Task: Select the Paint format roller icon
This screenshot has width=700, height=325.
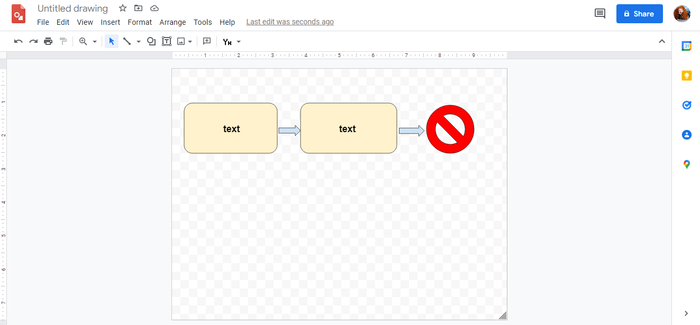Action: tap(63, 41)
